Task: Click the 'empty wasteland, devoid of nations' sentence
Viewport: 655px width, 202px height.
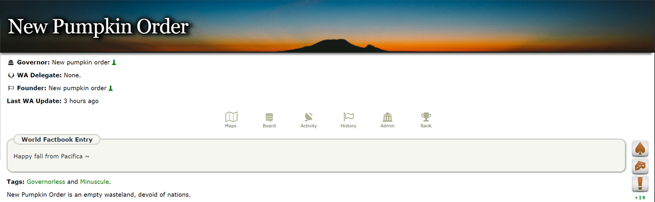Action: pos(99,195)
